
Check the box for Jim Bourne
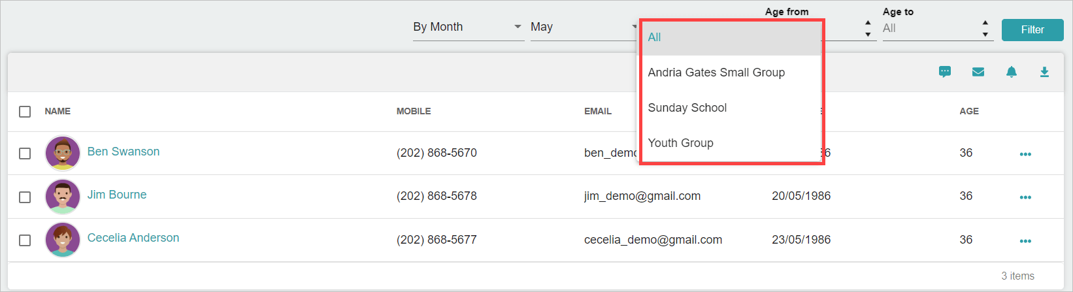click(25, 197)
